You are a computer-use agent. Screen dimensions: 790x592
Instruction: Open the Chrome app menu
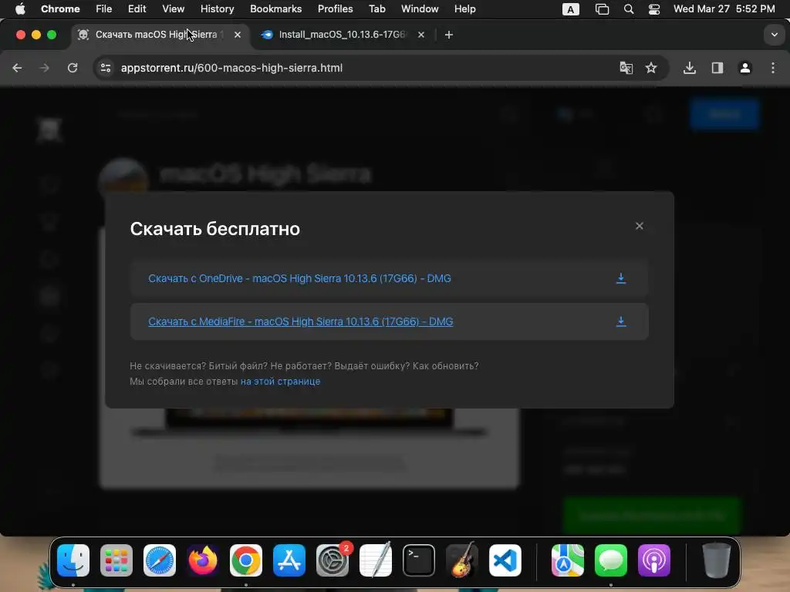(x=60, y=8)
